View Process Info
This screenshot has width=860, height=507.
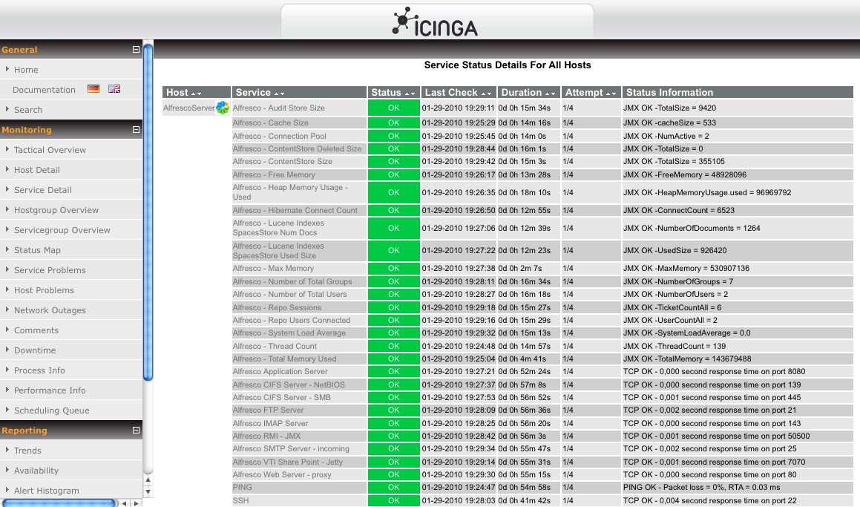[x=39, y=370]
